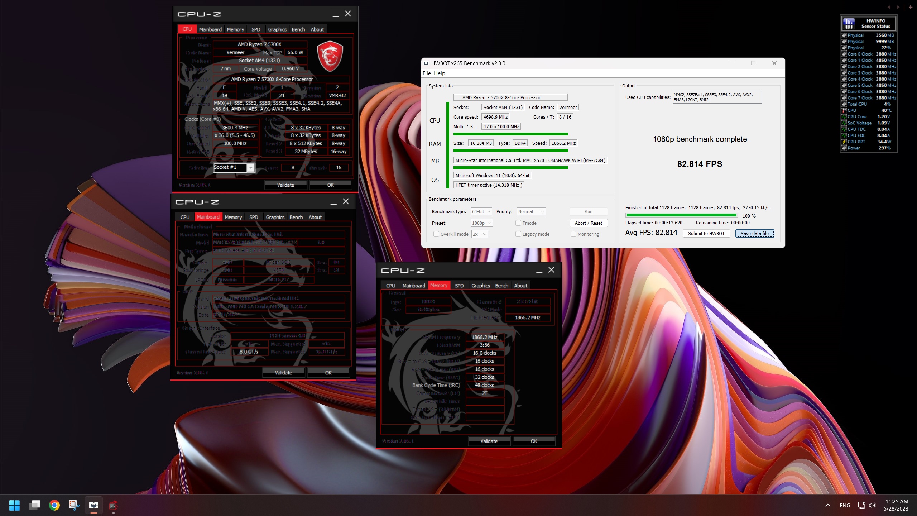Open the Overkill 2x multiplier dropdown
The width and height of the screenshot is (917, 516).
479,234
